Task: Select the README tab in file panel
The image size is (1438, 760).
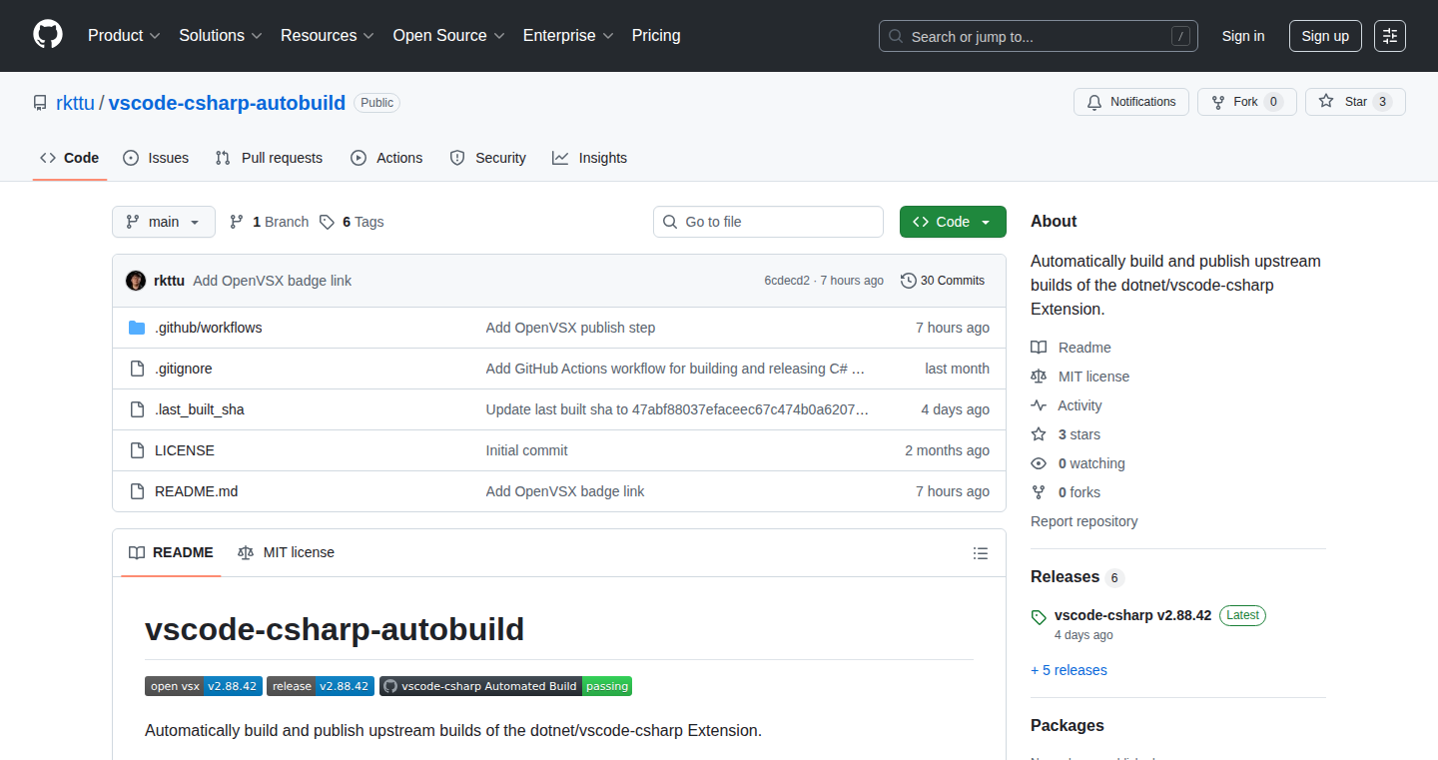Action: (x=171, y=552)
